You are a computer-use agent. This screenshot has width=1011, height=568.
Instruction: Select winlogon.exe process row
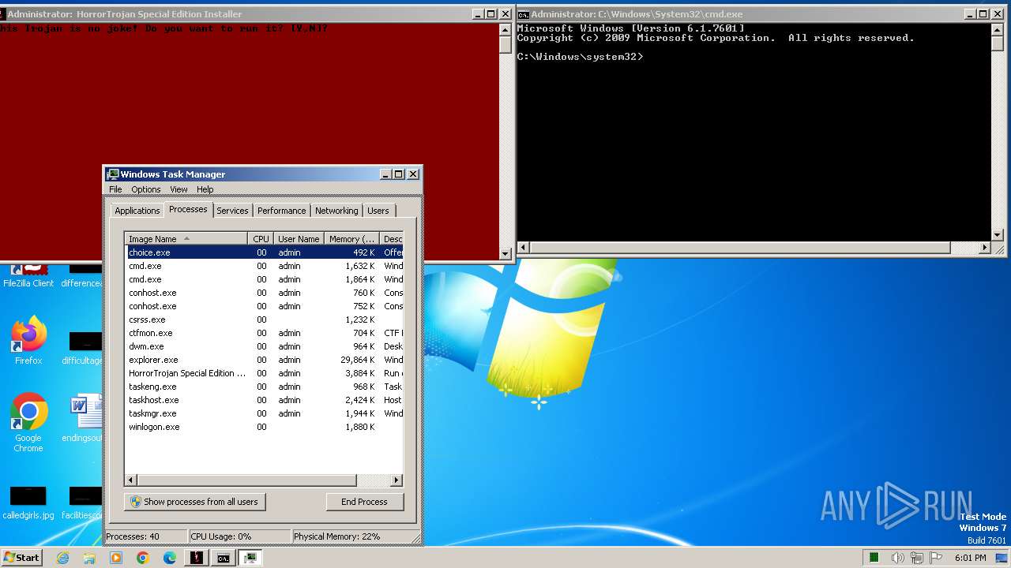pyautogui.click(x=265, y=427)
